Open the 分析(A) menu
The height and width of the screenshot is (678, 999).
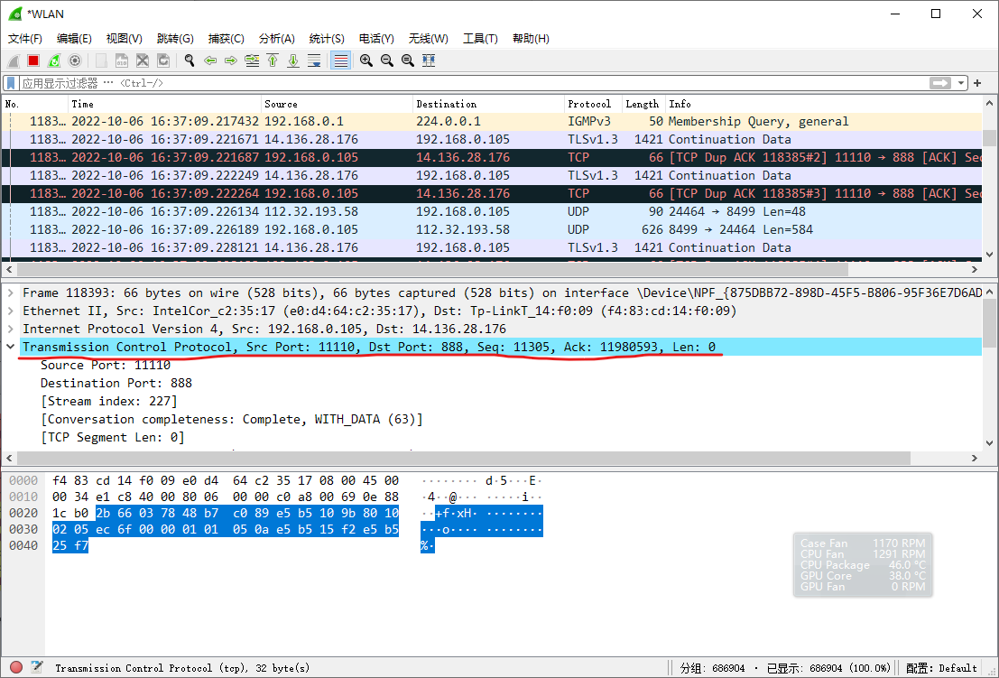pyautogui.click(x=276, y=39)
